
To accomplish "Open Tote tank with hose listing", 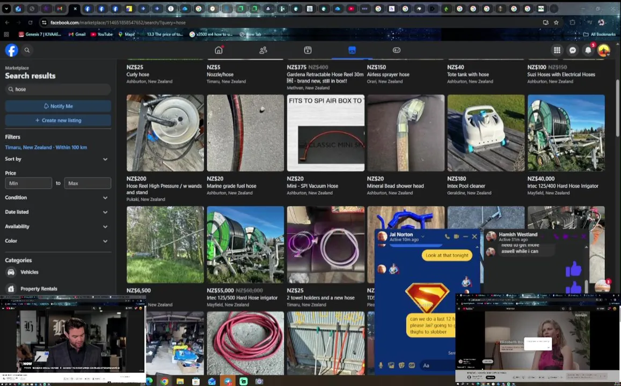I will pos(467,75).
